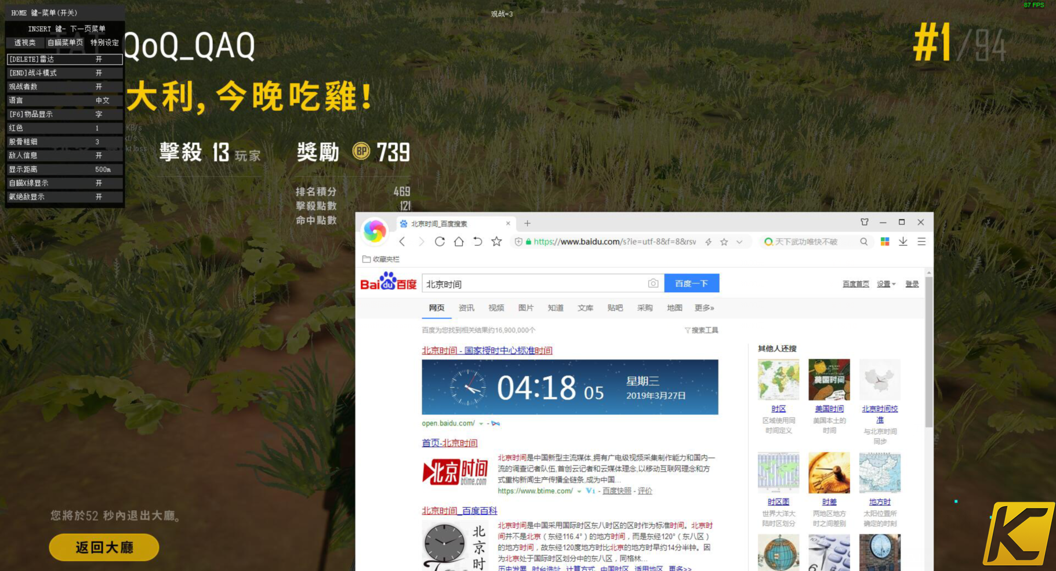Open the 首页-北京时间 result link
This screenshot has height=571, width=1056.
pos(449,443)
